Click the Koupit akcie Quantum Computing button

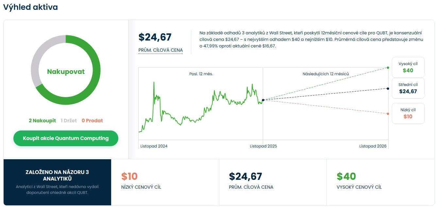66,138
